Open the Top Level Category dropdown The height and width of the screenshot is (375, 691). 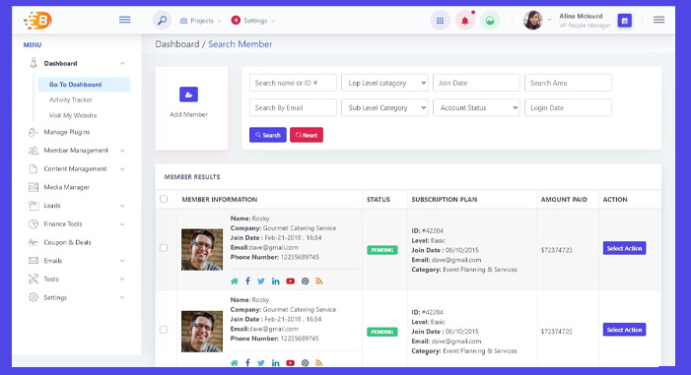click(384, 83)
